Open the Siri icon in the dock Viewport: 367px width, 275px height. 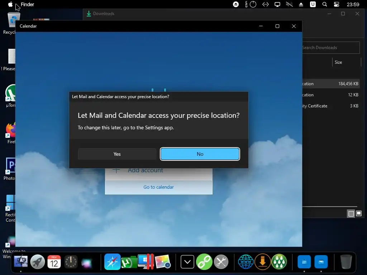pos(87,262)
